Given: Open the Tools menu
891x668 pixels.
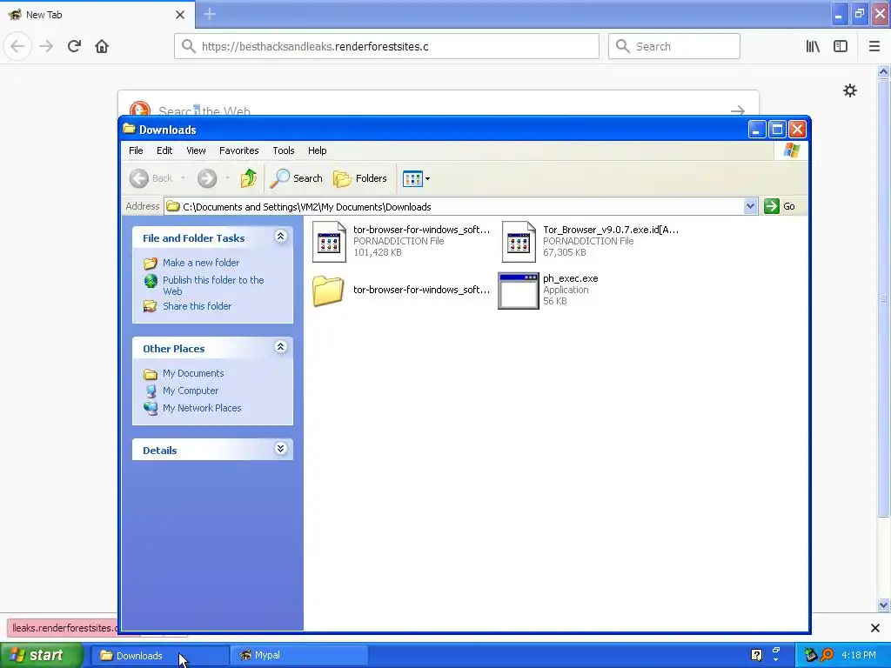Looking at the screenshot, I should pos(284,150).
